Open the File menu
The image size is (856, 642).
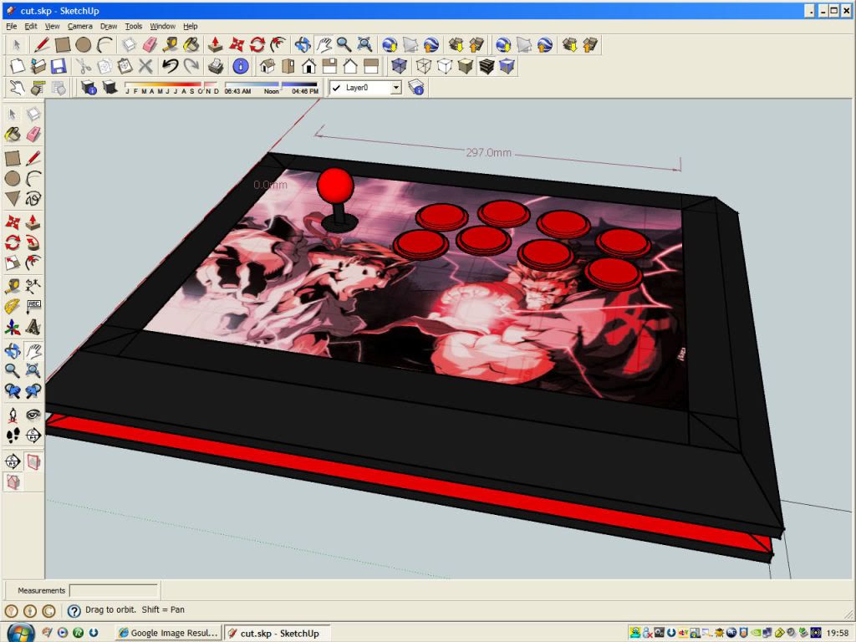point(11,26)
